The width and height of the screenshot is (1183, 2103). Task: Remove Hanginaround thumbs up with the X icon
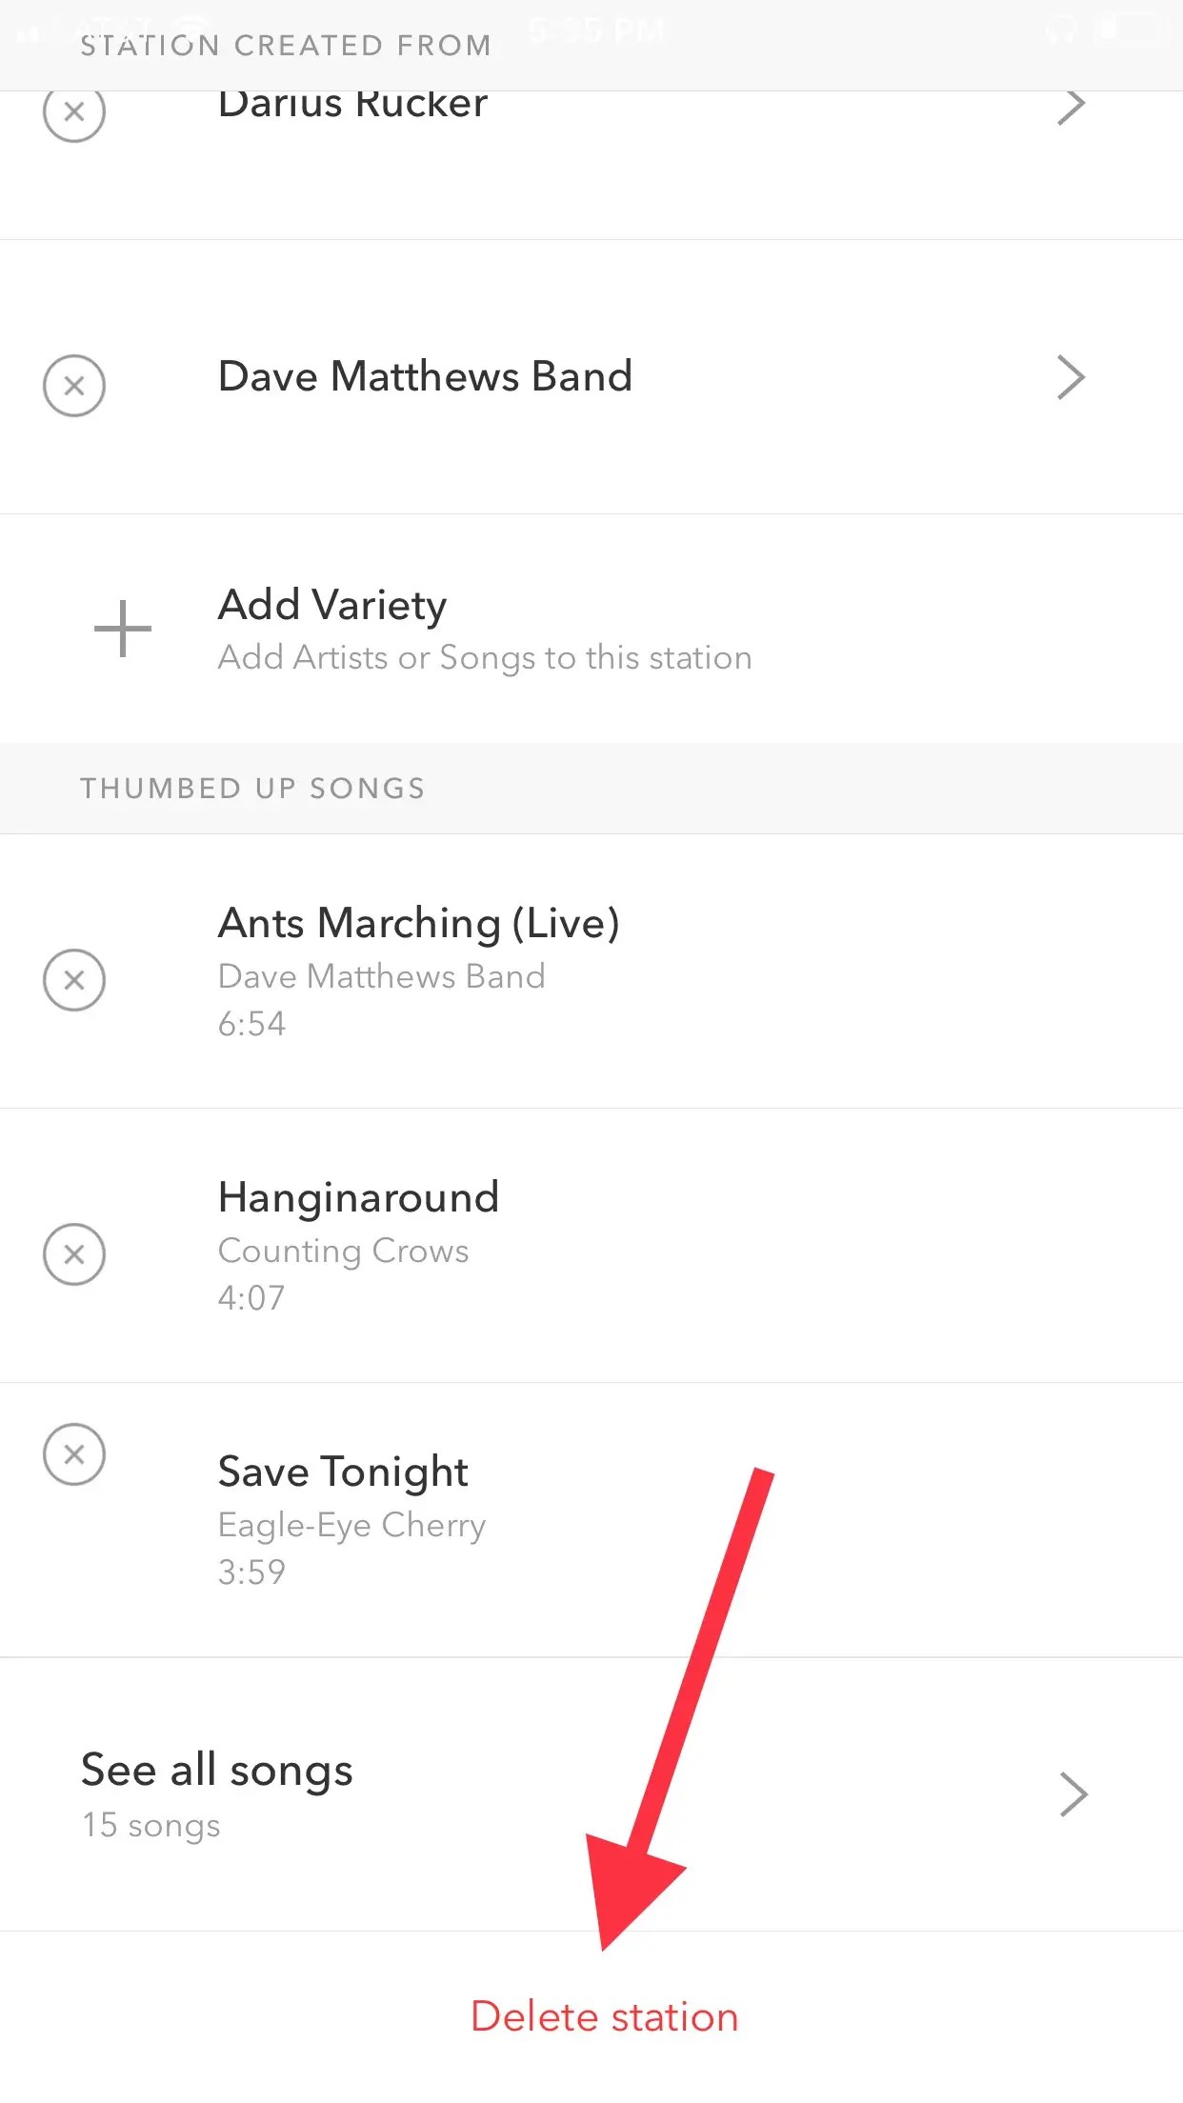[74, 1254]
